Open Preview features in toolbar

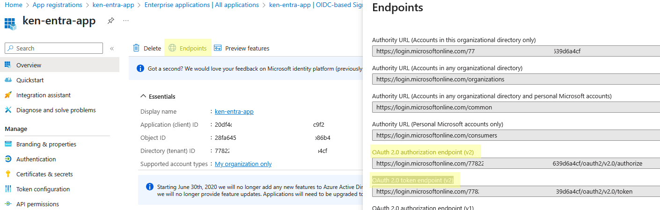pos(242,48)
